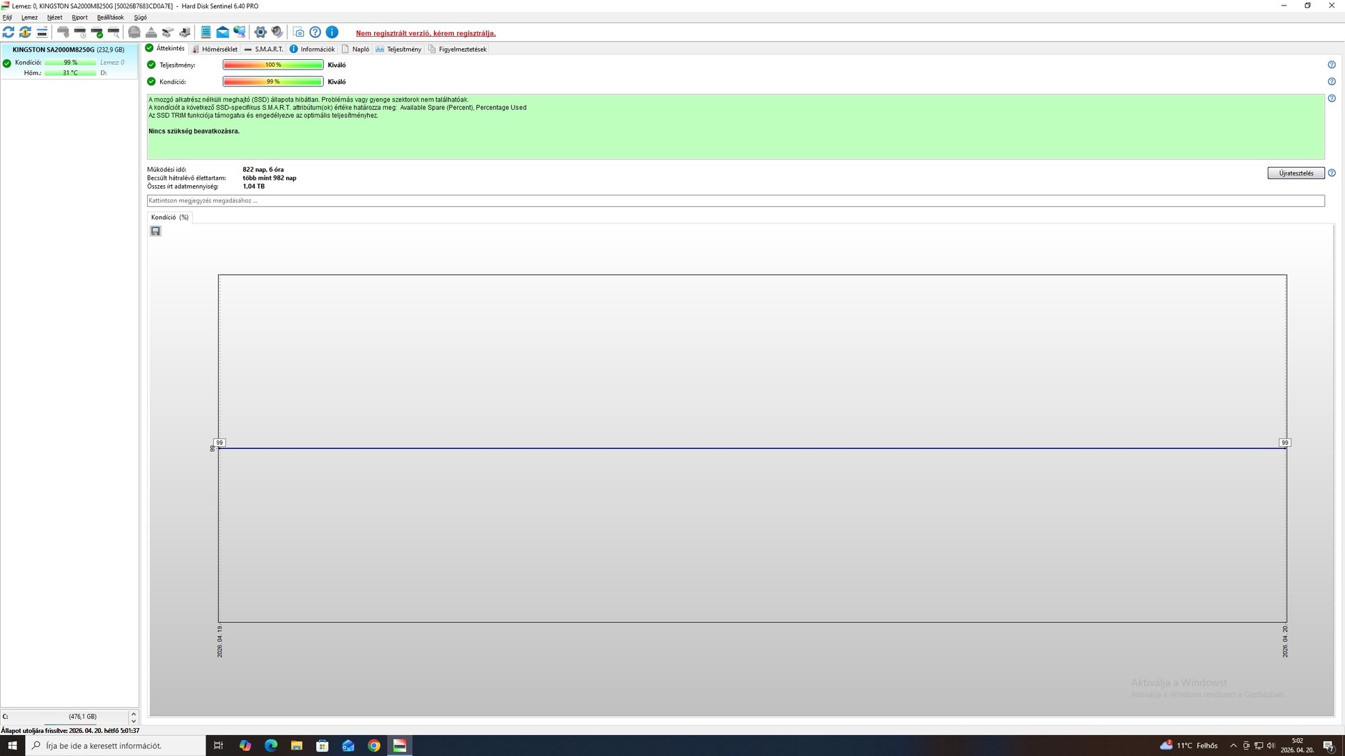
Task: Open settings via the gear toolbar icon
Action: click(261, 32)
